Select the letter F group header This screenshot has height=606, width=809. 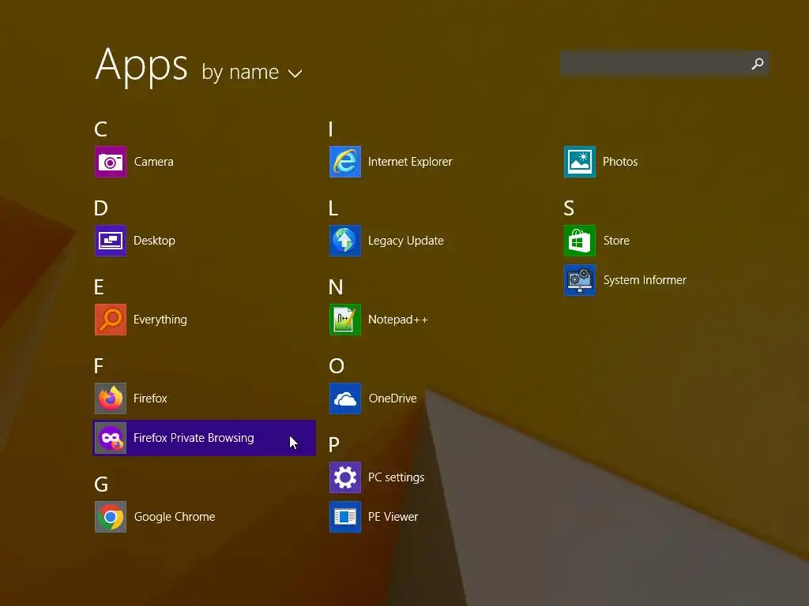tap(99, 366)
